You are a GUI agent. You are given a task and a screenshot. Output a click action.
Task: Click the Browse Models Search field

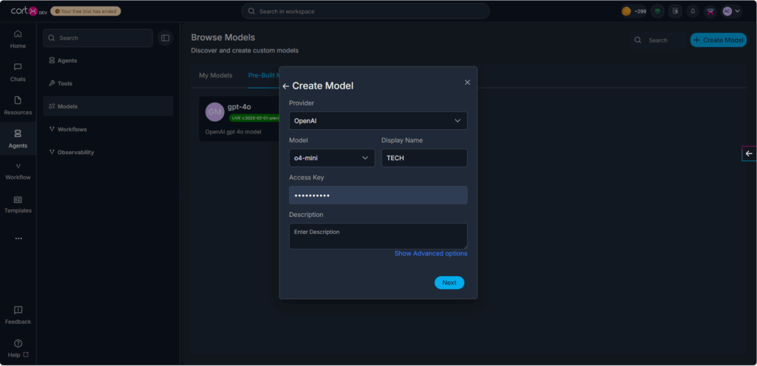(659, 41)
